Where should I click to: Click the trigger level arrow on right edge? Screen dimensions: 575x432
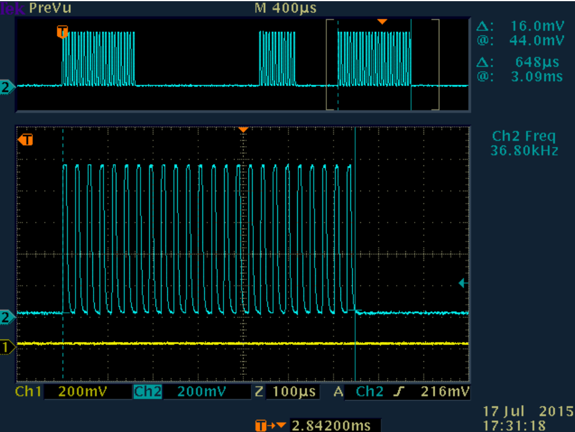click(462, 284)
